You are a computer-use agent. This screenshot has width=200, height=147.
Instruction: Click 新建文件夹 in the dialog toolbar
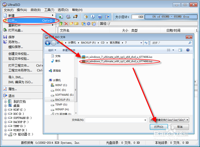tap(69, 50)
